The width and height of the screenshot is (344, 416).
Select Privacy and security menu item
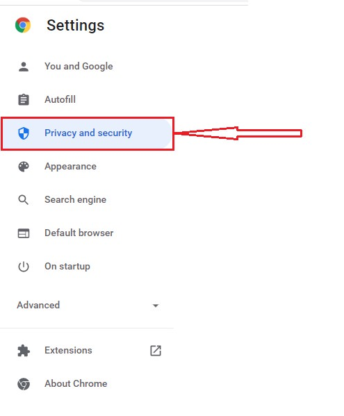[x=87, y=133]
